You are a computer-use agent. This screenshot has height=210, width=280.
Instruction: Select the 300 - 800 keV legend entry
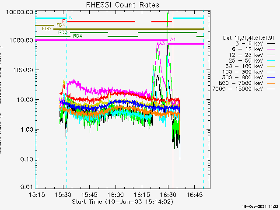coord(248,77)
